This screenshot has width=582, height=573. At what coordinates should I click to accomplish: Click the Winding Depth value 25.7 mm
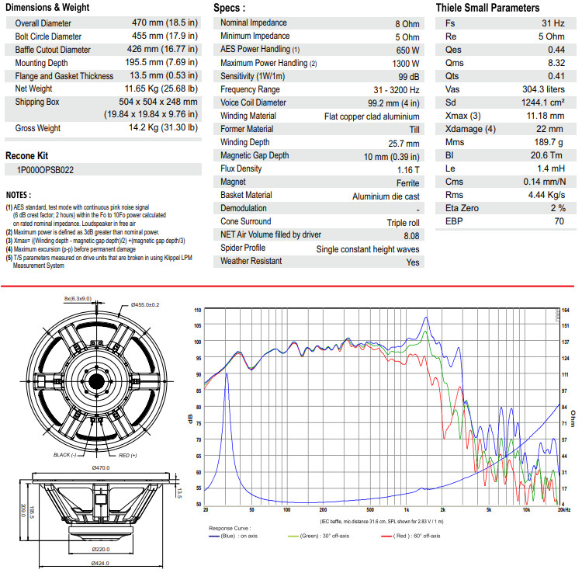(x=404, y=144)
